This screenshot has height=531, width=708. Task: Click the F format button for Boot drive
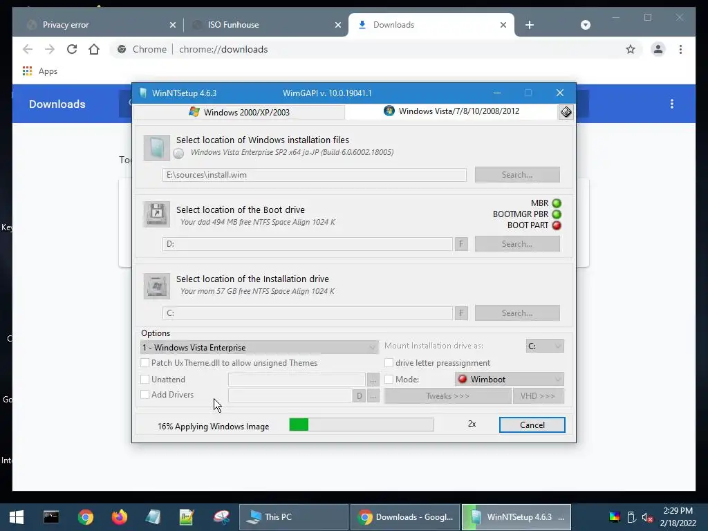(x=461, y=244)
